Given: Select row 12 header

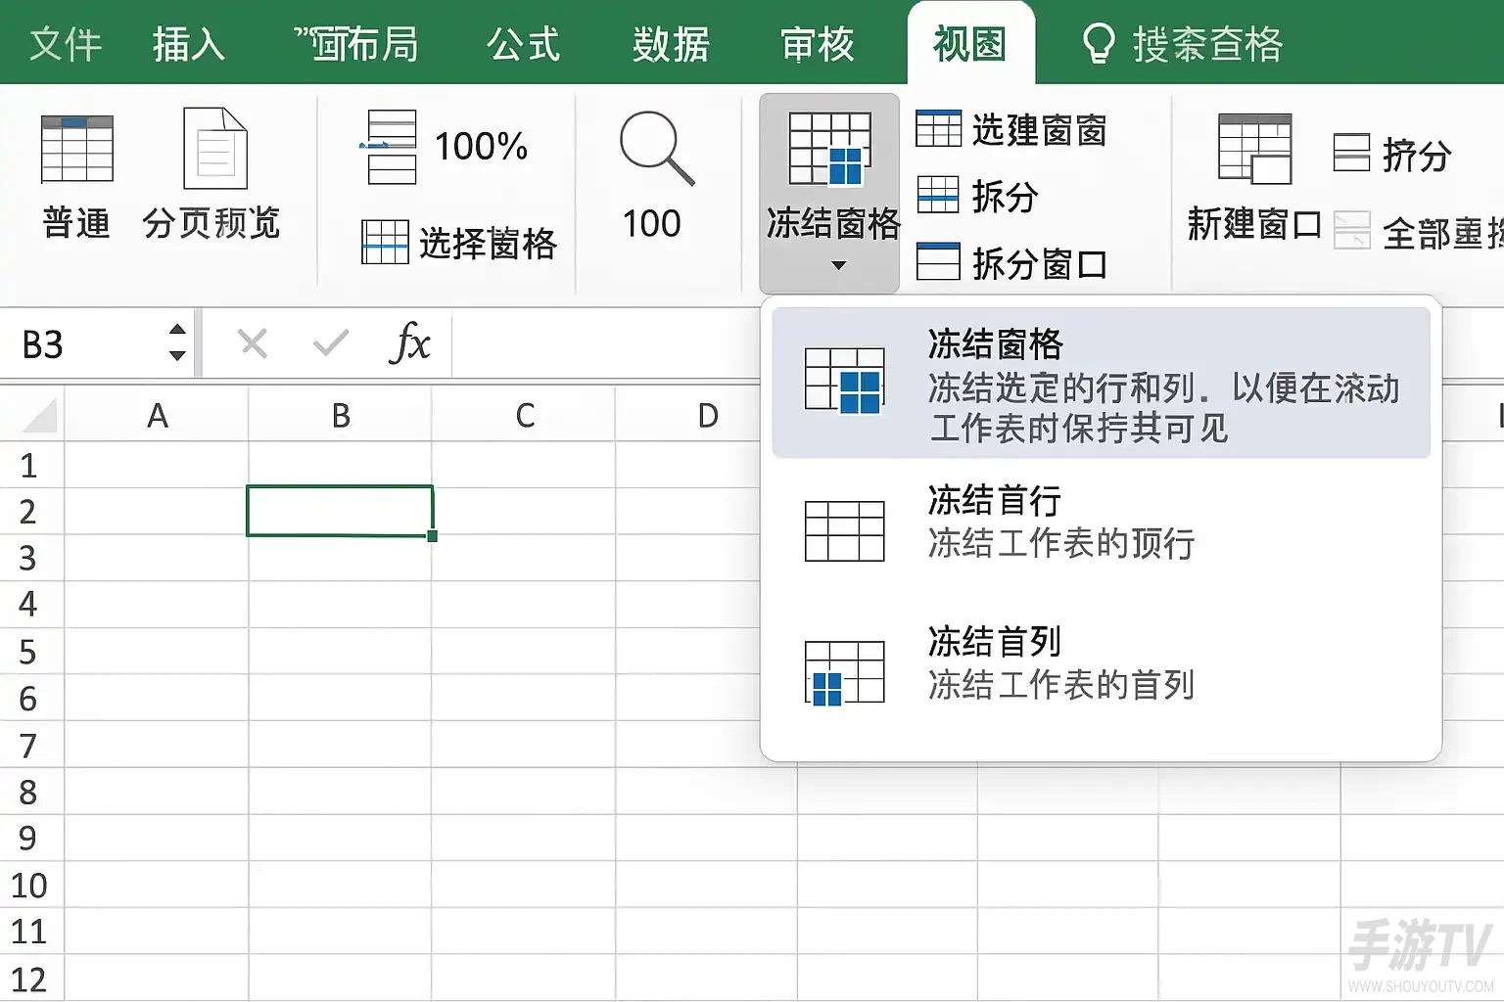Looking at the screenshot, I should click(29, 979).
